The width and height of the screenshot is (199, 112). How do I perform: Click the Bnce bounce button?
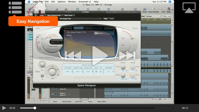[45, 100]
